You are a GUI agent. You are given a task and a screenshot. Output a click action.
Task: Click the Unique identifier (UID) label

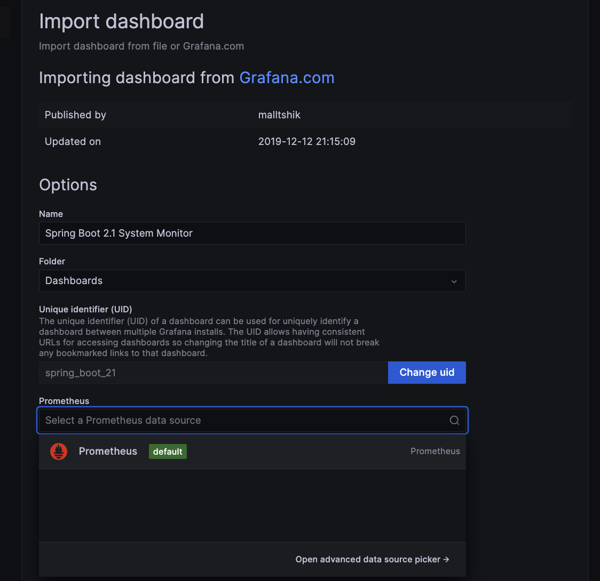point(85,309)
